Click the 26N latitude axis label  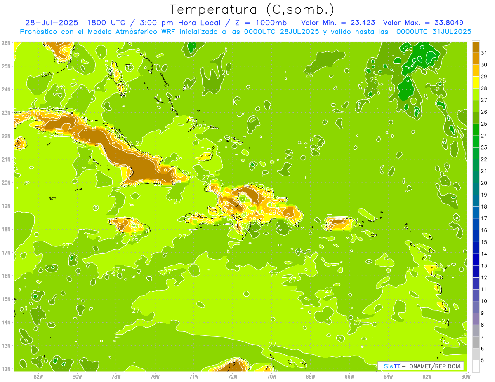pos(6,43)
